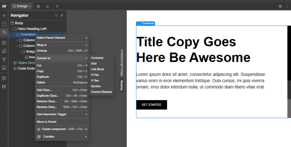Toggle the Navigator panel icon in sidebar

click(x=4, y=32)
